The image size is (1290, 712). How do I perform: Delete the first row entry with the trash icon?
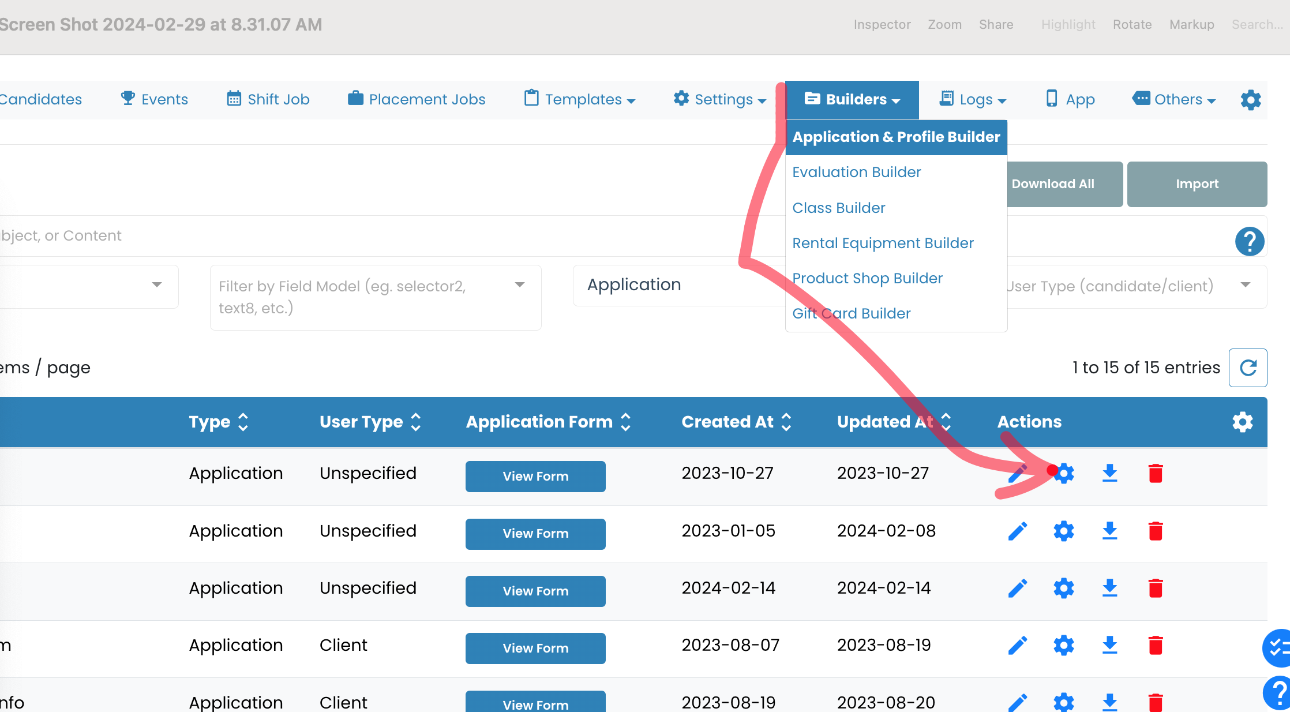[x=1155, y=473]
